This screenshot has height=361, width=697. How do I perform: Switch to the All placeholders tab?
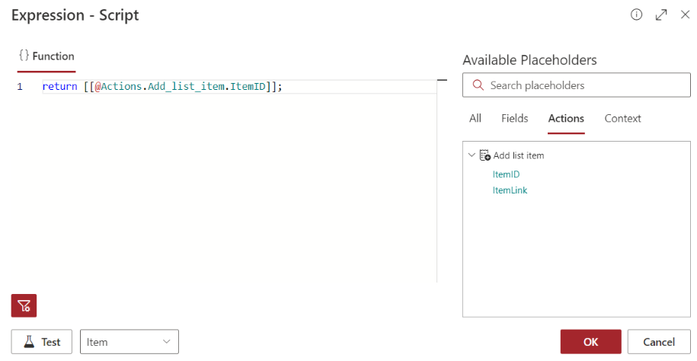[x=475, y=118]
